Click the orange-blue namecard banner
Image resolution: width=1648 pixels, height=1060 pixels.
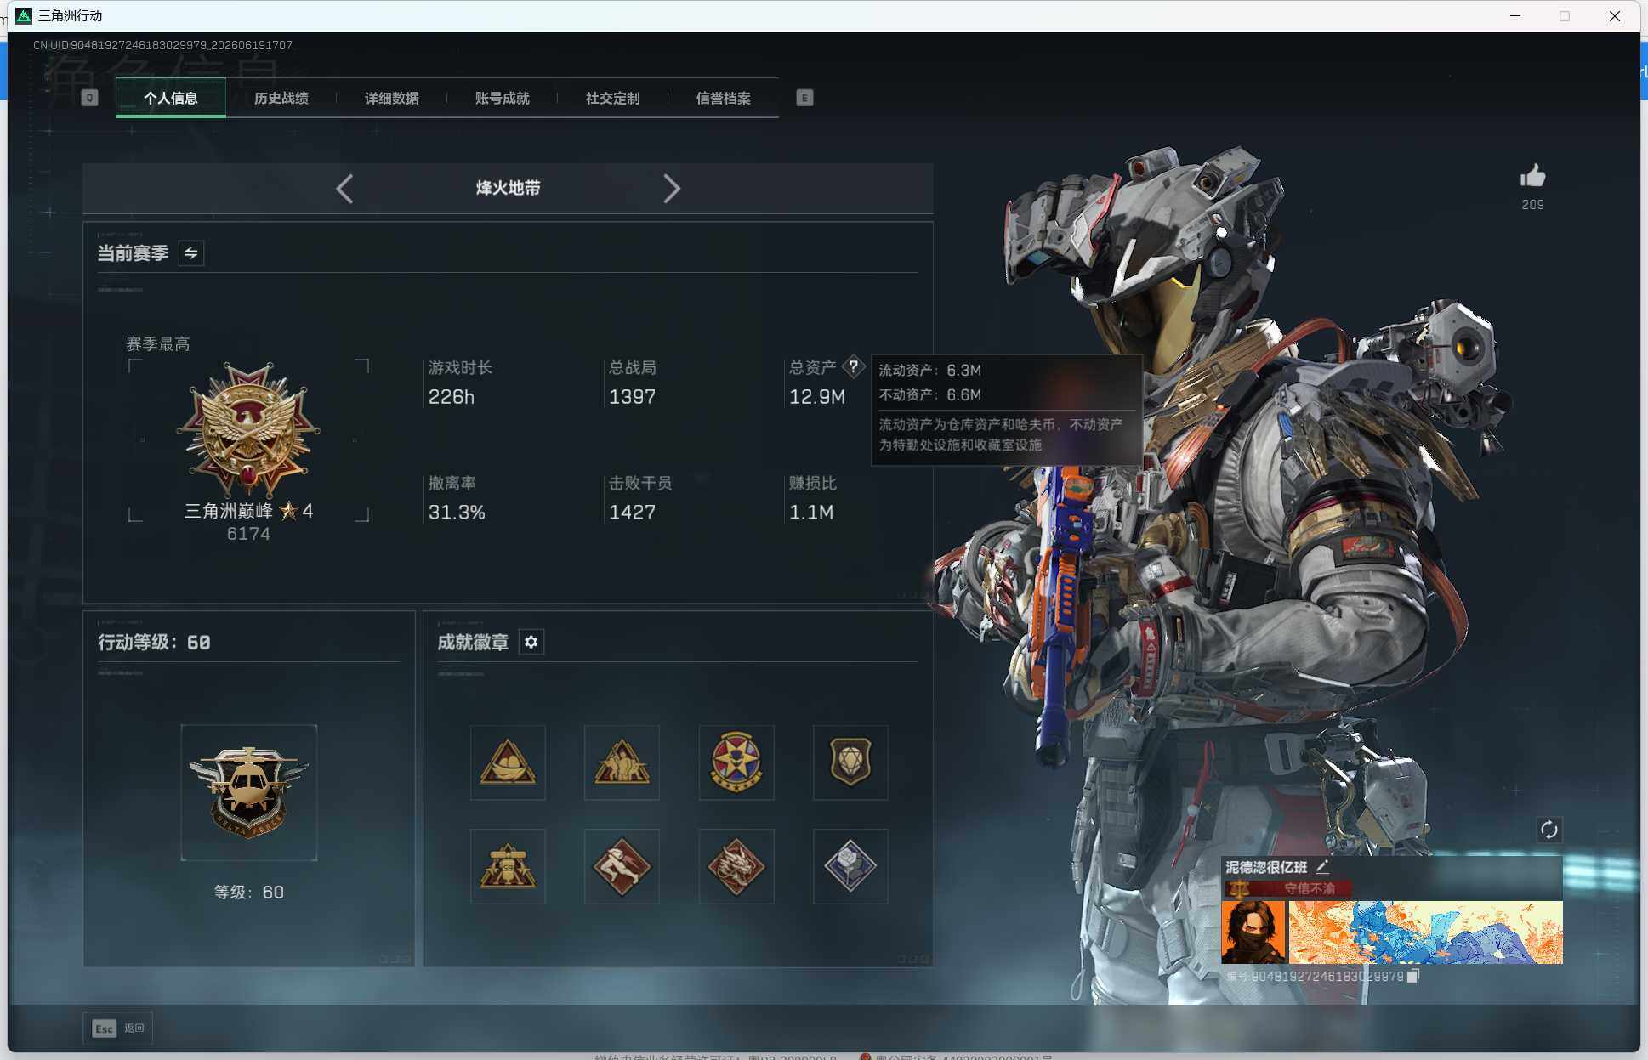click(x=1426, y=932)
